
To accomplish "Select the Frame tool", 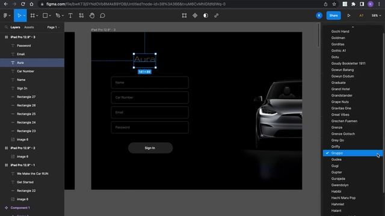I will click(x=32, y=16).
